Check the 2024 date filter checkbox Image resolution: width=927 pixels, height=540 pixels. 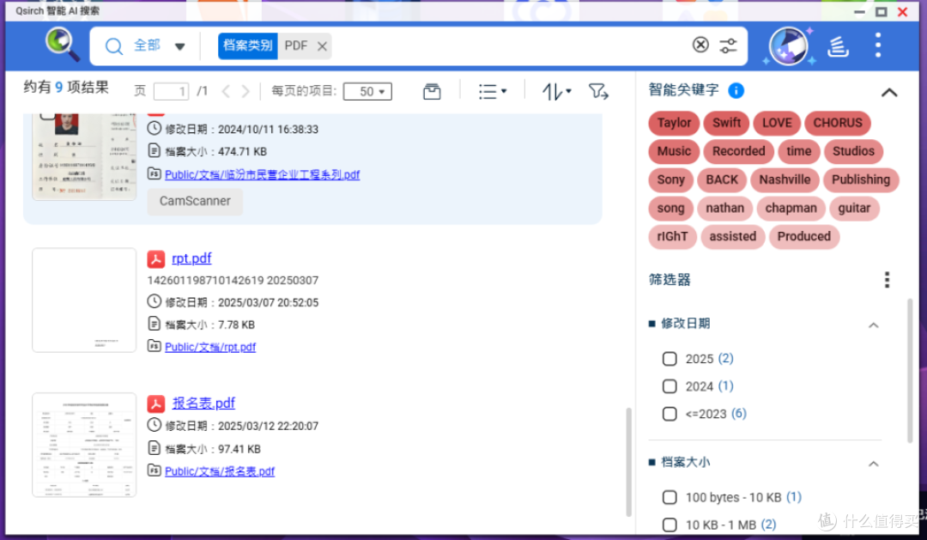(x=669, y=386)
